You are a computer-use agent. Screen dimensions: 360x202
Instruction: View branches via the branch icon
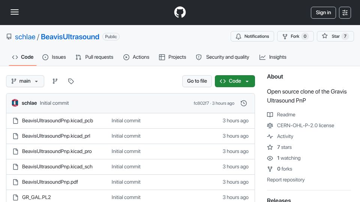tap(55, 81)
